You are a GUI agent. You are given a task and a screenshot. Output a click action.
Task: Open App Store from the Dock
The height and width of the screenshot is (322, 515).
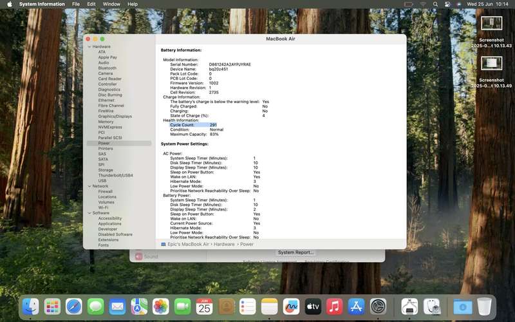pos(356,307)
